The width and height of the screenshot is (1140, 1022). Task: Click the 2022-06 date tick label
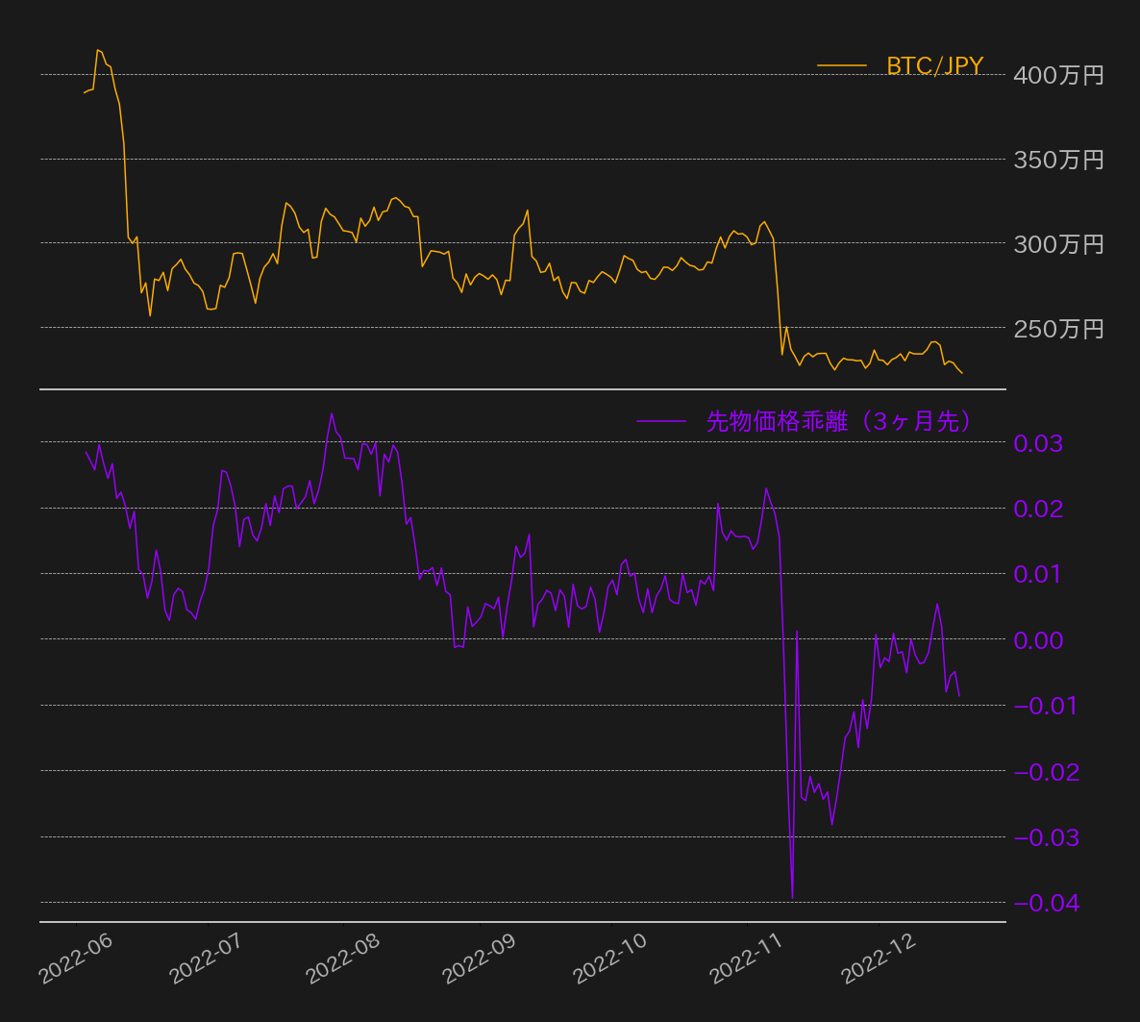click(x=76, y=959)
